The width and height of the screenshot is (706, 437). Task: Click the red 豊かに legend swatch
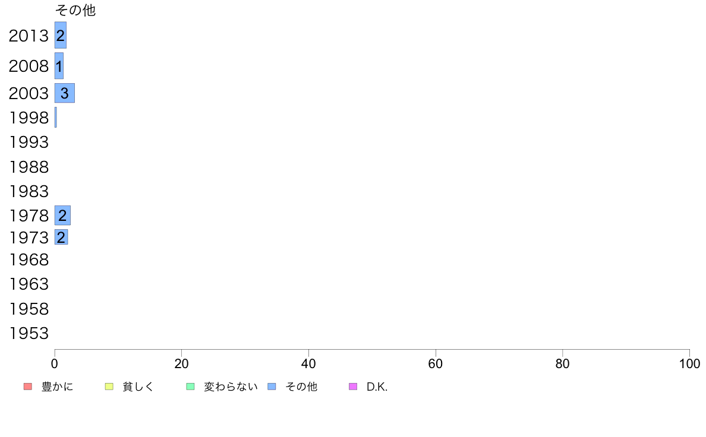(x=28, y=387)
